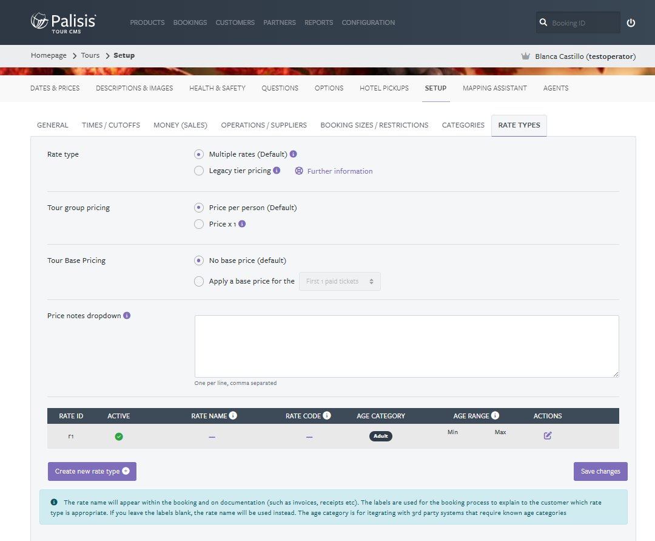This screenshot has width=655, height=541.
Task: Switch to OPTIONS tab
Action: coord(329,88)
